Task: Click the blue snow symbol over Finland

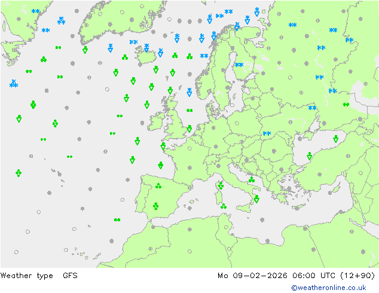Action: point(239,65)
